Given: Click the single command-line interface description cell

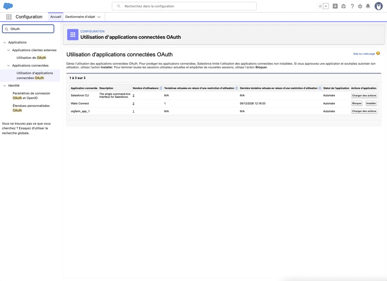Looking at the screenshot, I should click(115, 95).
